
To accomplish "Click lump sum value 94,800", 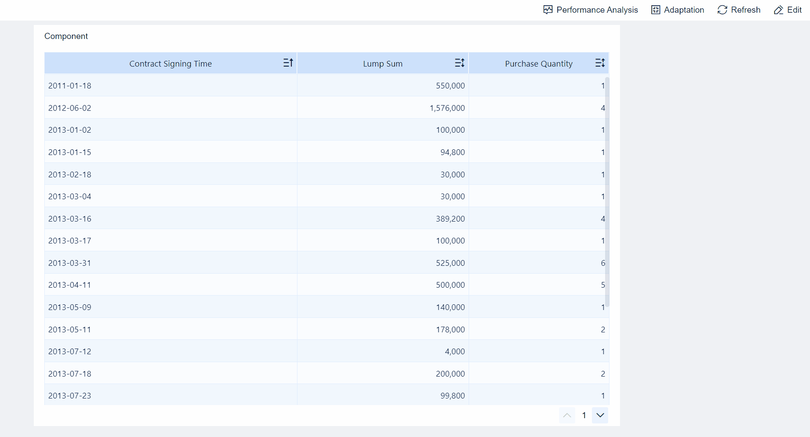I will (452, 152).
